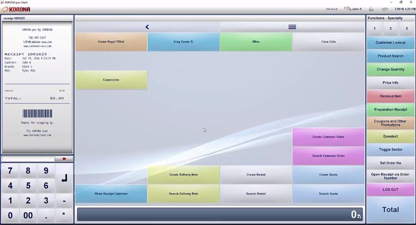The width and height of the screenshot is (416, 225).
Task: Toggle Sector in the functions panel
Action: [x=390, y=150]
